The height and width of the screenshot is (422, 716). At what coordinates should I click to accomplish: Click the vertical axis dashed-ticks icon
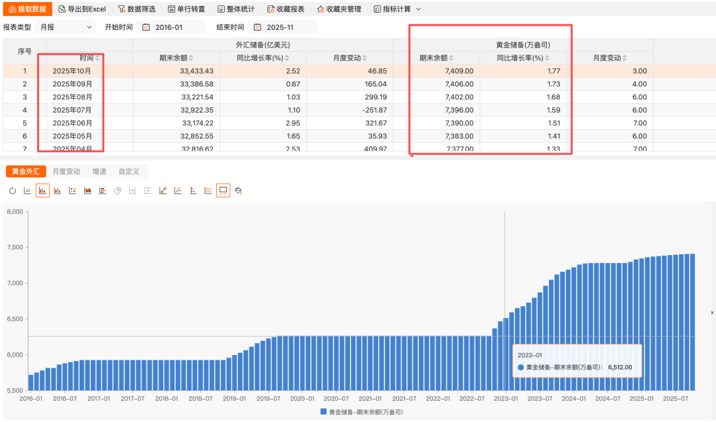pos(193,191)
